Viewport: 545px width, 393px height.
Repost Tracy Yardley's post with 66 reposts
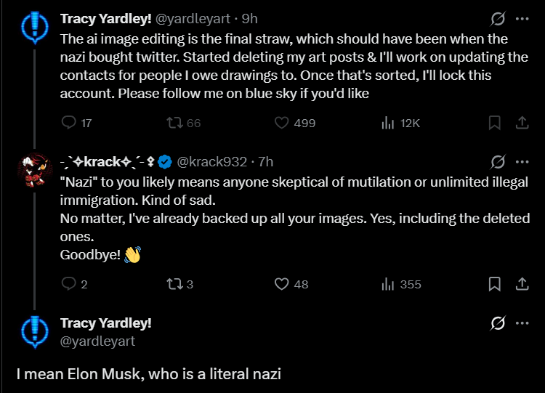174,123
